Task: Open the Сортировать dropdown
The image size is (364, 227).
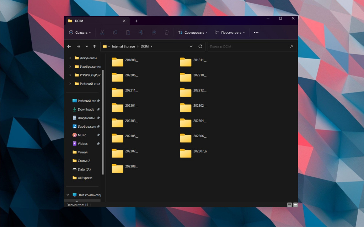Action: (193, 32)
